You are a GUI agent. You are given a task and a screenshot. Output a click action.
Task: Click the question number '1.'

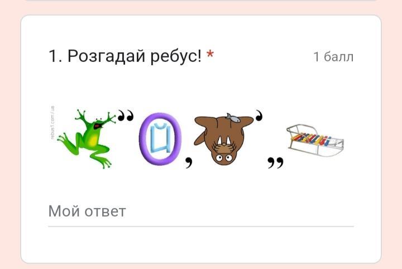tap(55, 56)
